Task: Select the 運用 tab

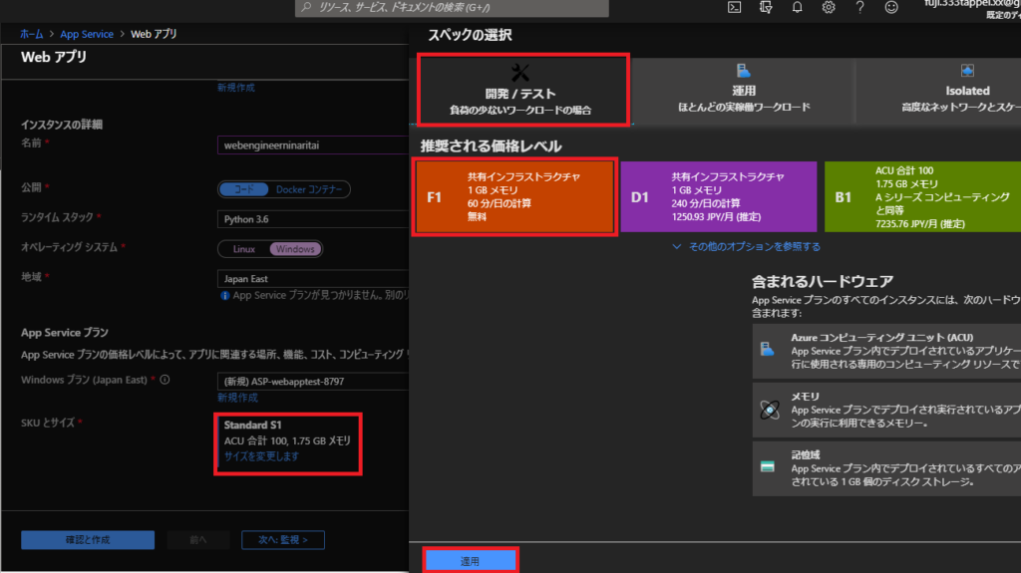Action: click(x=744, y=90)
